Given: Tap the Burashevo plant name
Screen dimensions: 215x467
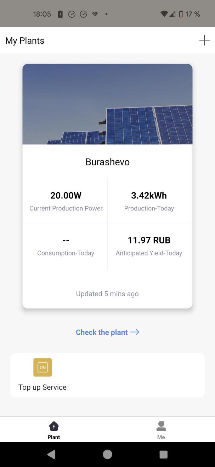Looking at the screenshot, I should (x=107, y=162).
